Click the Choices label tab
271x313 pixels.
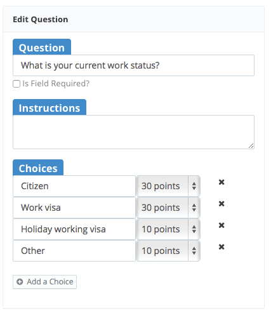pos(38,168)
